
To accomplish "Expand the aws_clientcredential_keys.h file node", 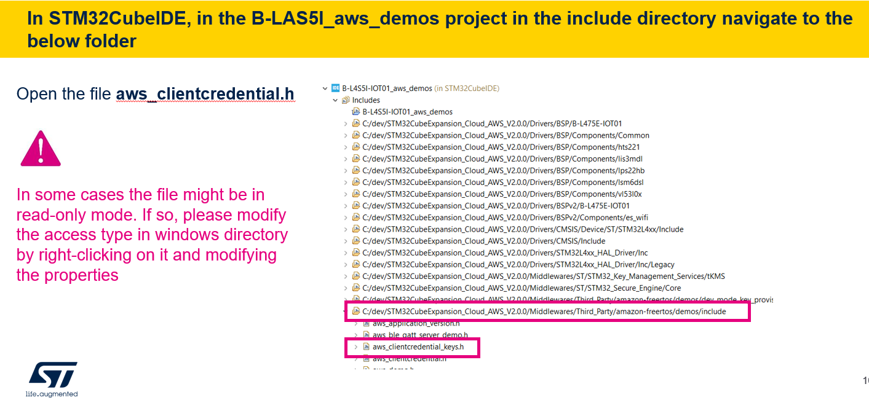I will (x=355, y=347).
